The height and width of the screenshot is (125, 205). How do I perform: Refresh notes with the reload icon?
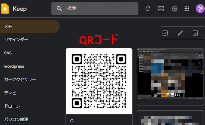pos(148,8)
